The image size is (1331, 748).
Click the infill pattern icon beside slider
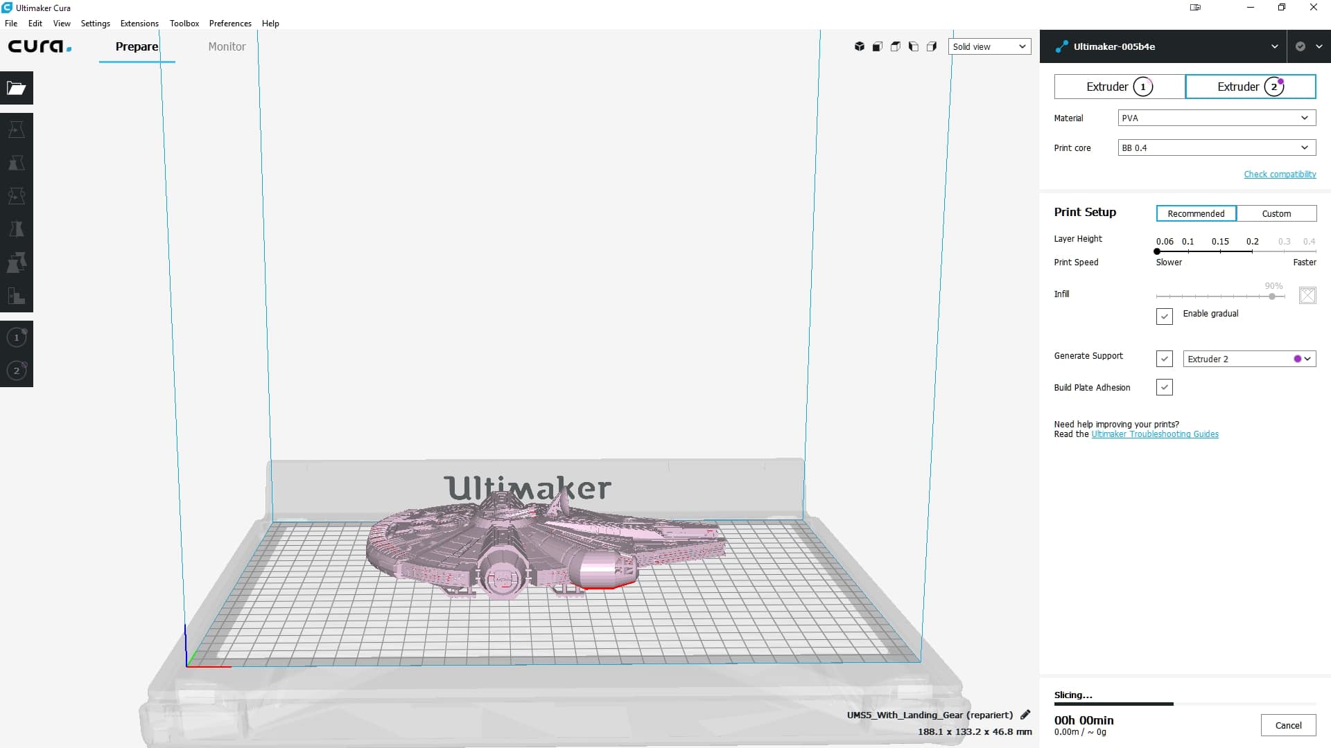pos(1307,295)
